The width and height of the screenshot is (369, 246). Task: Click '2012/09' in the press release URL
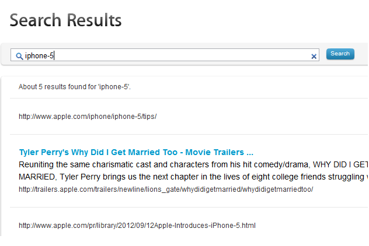click(131, 226)
